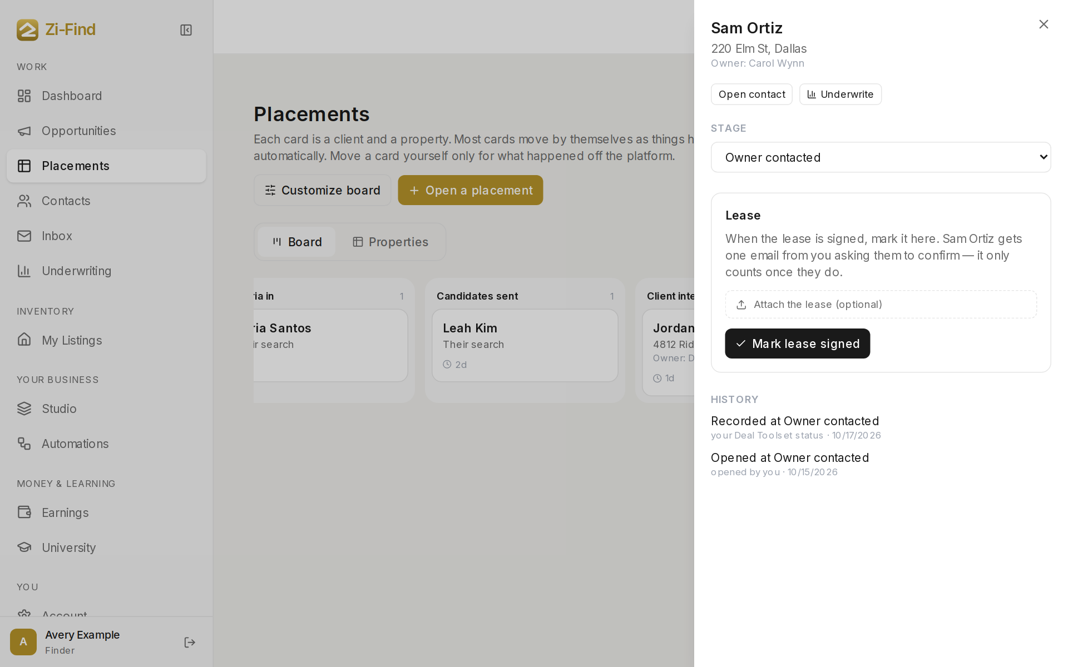1068x667 pixels.
Task: Click Open a placement button
Action: (x=470, y=190)
